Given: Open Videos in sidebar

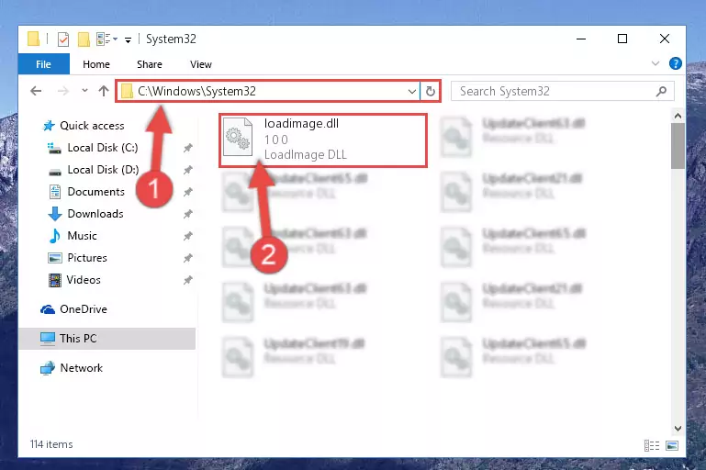Looking at the screenshot, I should (84, 280).
